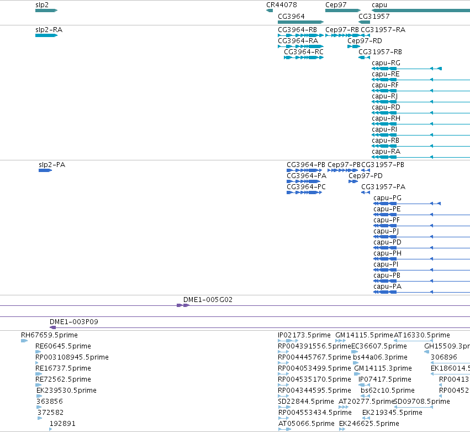
Task: Click transcript capu-RB
Action: [385, 140]
